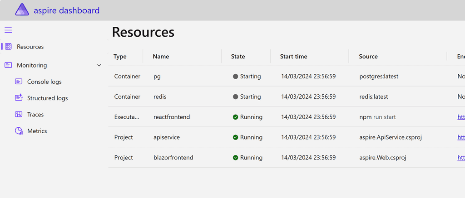Select the apiservice resource name
The image size is (465, 198).
pyautogui.click(x=166, y=137)
